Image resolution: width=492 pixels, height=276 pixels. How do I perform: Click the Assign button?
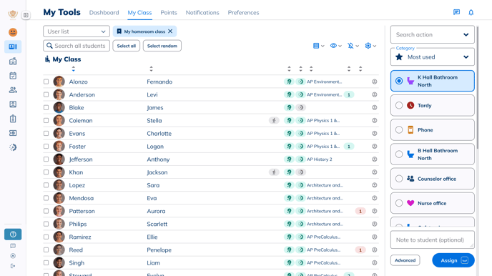point(453,260)
